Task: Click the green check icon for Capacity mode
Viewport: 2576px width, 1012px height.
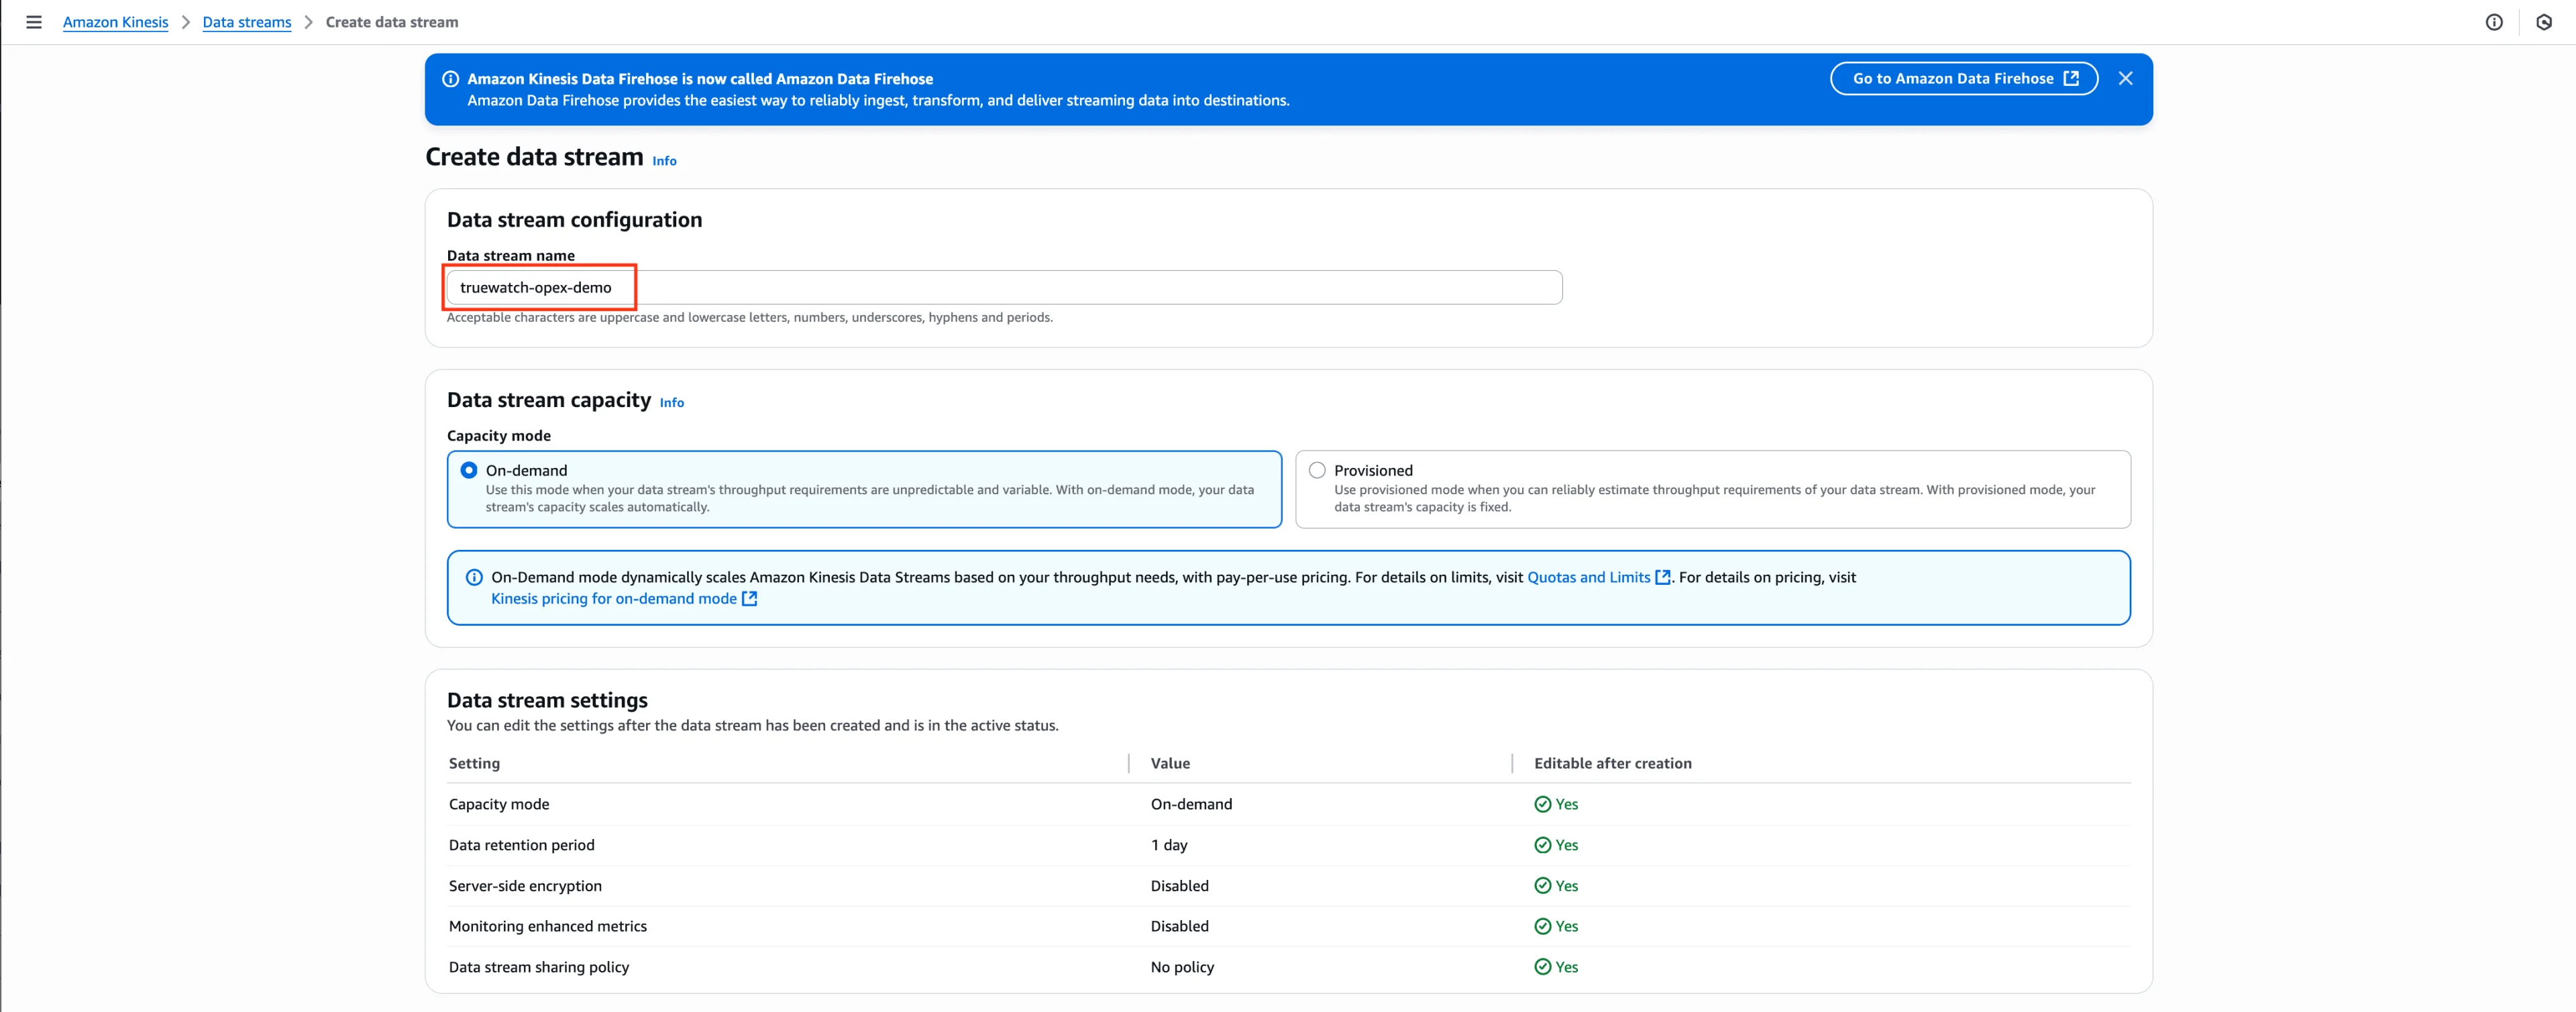Action: click(1542, 804)
